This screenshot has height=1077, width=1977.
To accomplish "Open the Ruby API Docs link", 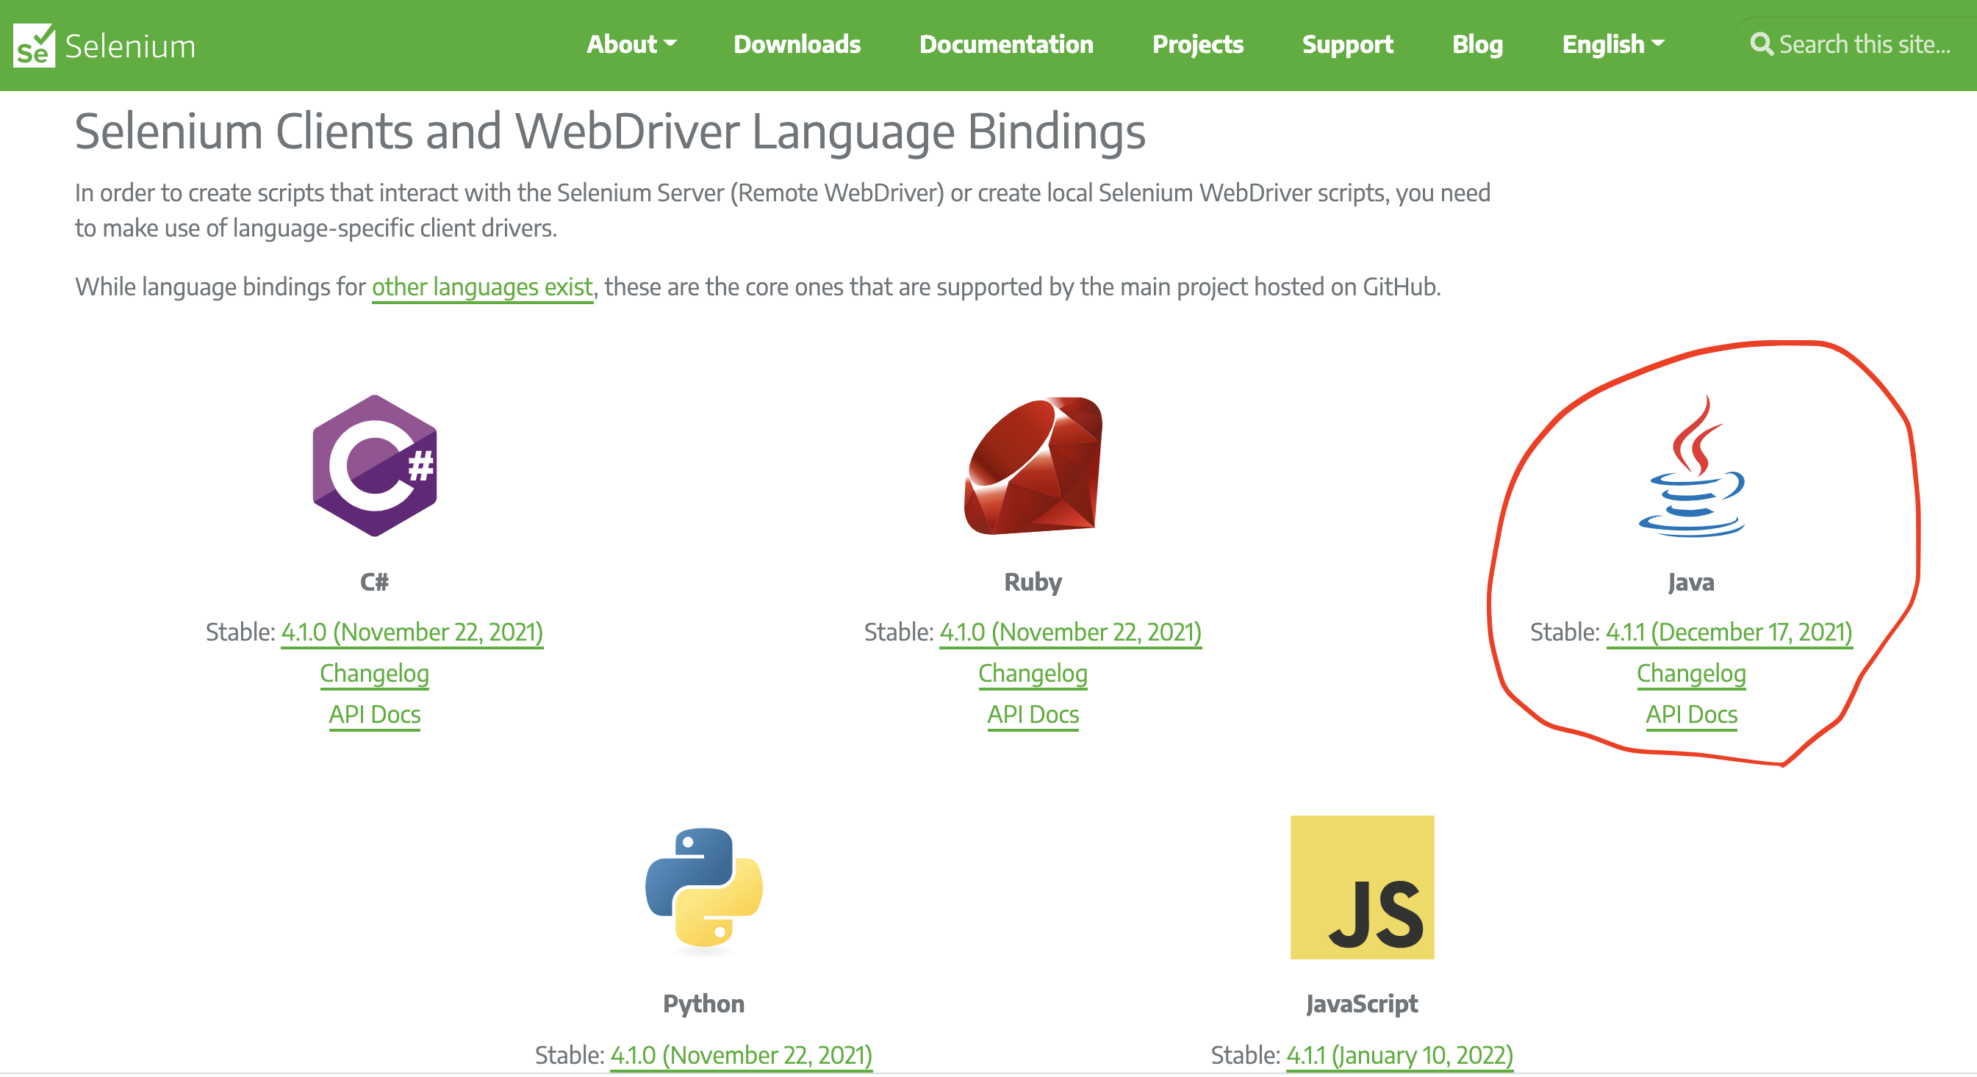I will click(1033, 715).
